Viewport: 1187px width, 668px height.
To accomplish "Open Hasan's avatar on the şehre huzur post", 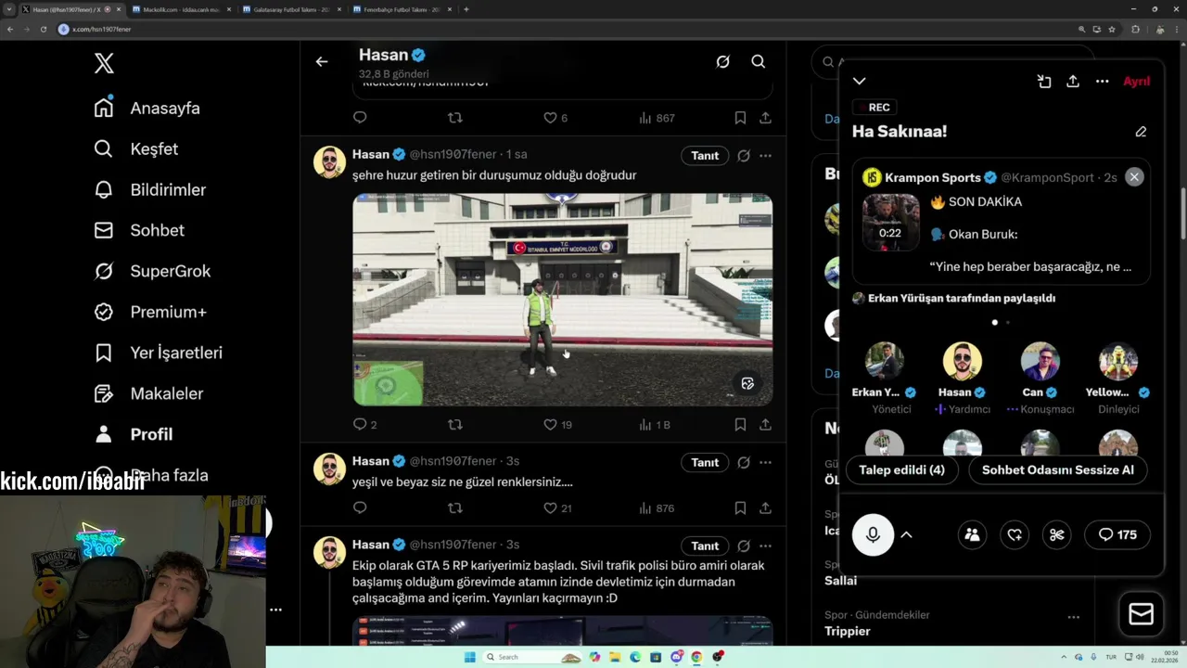I will [x=329, y=161].
